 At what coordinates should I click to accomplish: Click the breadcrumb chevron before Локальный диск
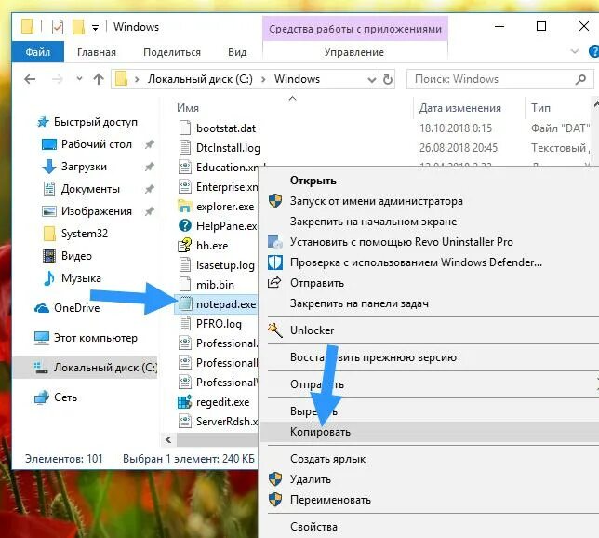coord(137,79)
